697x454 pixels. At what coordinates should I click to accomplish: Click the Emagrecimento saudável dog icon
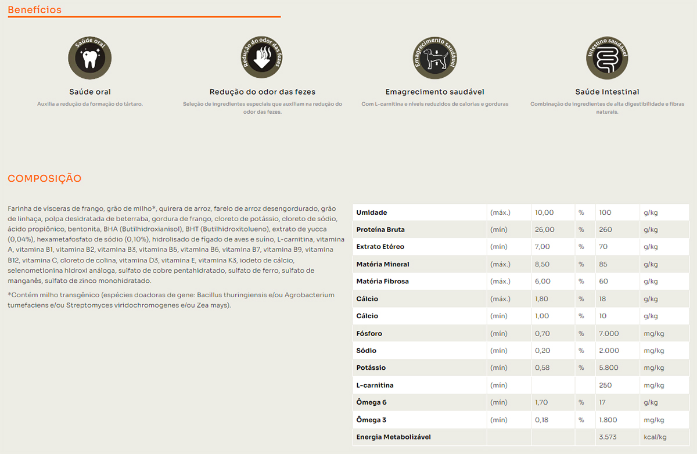pos(434,57)
